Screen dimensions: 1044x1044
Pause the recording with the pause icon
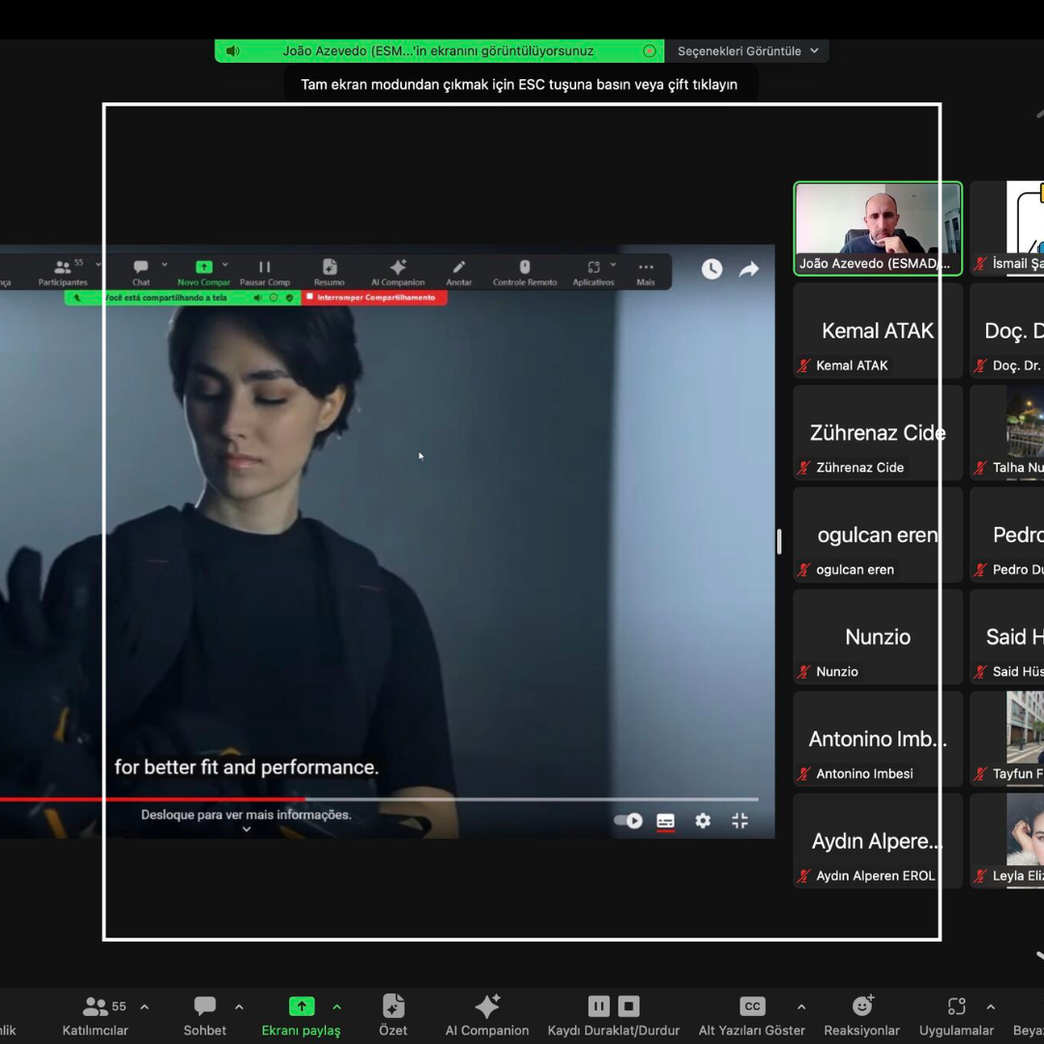pyautogui.click(x=598, y=1006)
